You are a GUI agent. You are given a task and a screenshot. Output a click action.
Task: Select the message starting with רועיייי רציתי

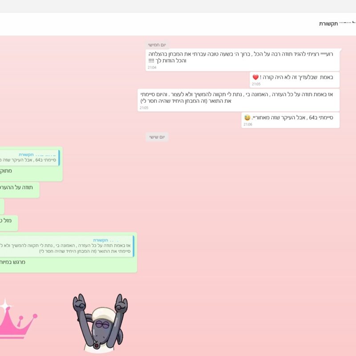click(243, 57)
